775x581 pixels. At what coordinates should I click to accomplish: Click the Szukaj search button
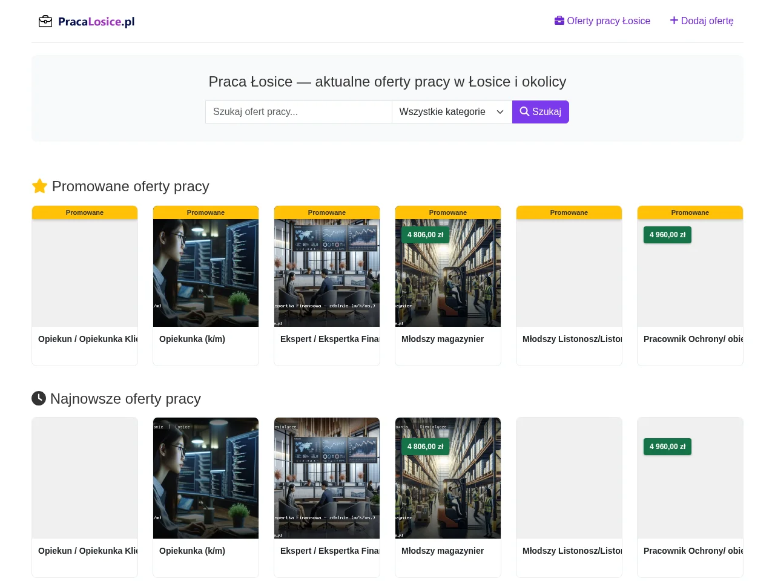coord(541,112)
